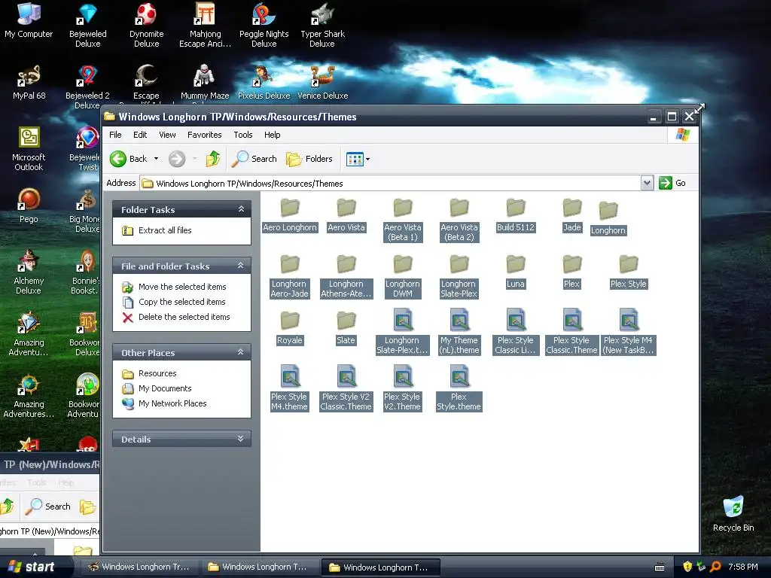Open the Address bar dropdown
The width and height of the screenshot is (771, 578).
tap(647, 184)
